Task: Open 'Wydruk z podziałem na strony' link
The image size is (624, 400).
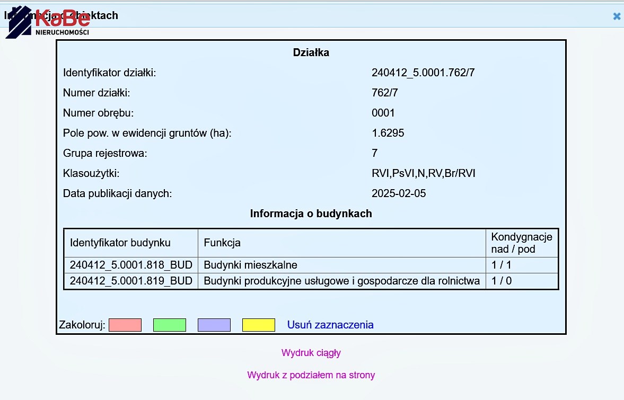Action: coord(311,375)
